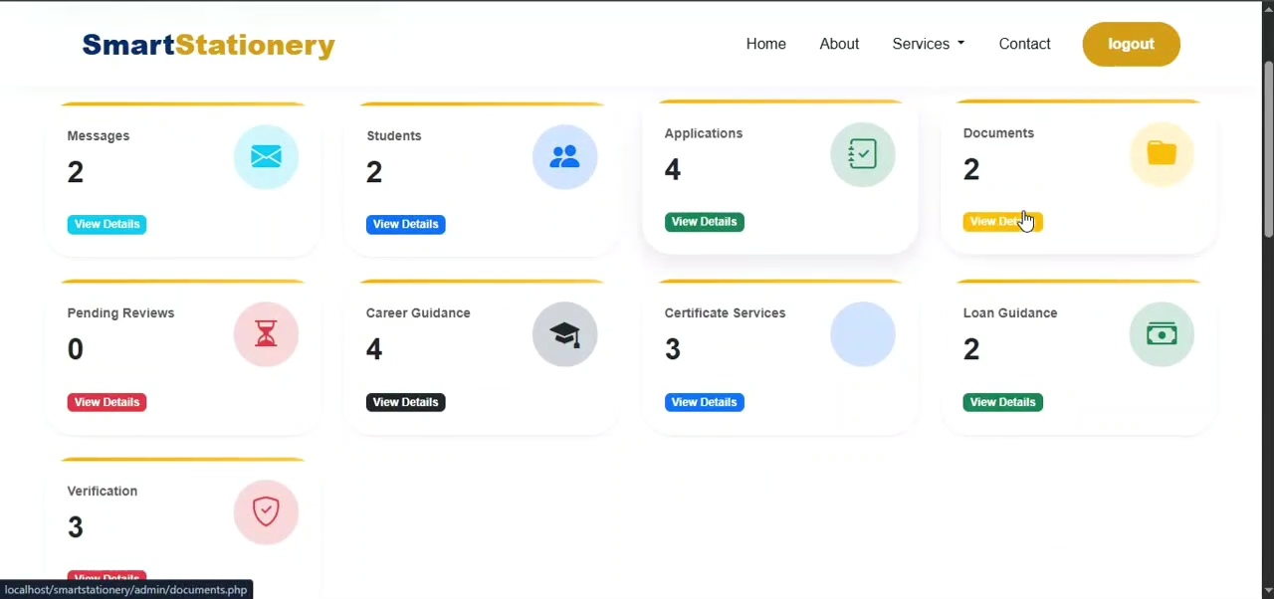Open the Home nav link
This screenshot has width=1274, height=599.
point(766,44)
